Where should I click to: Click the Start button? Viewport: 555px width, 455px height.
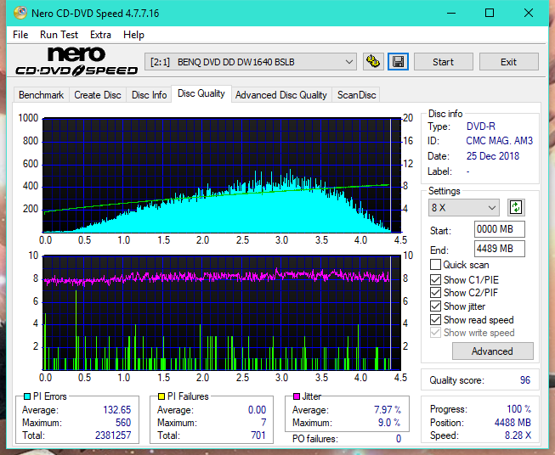tap(443, 62)
